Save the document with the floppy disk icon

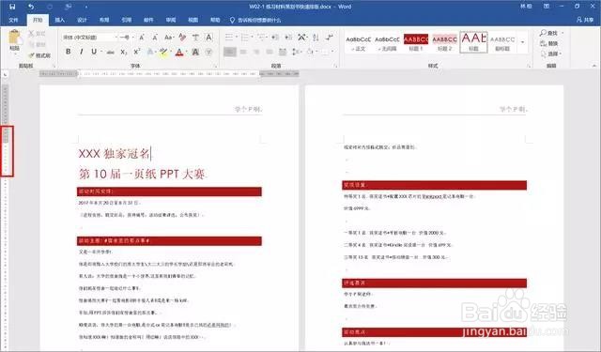click(12, 7)
